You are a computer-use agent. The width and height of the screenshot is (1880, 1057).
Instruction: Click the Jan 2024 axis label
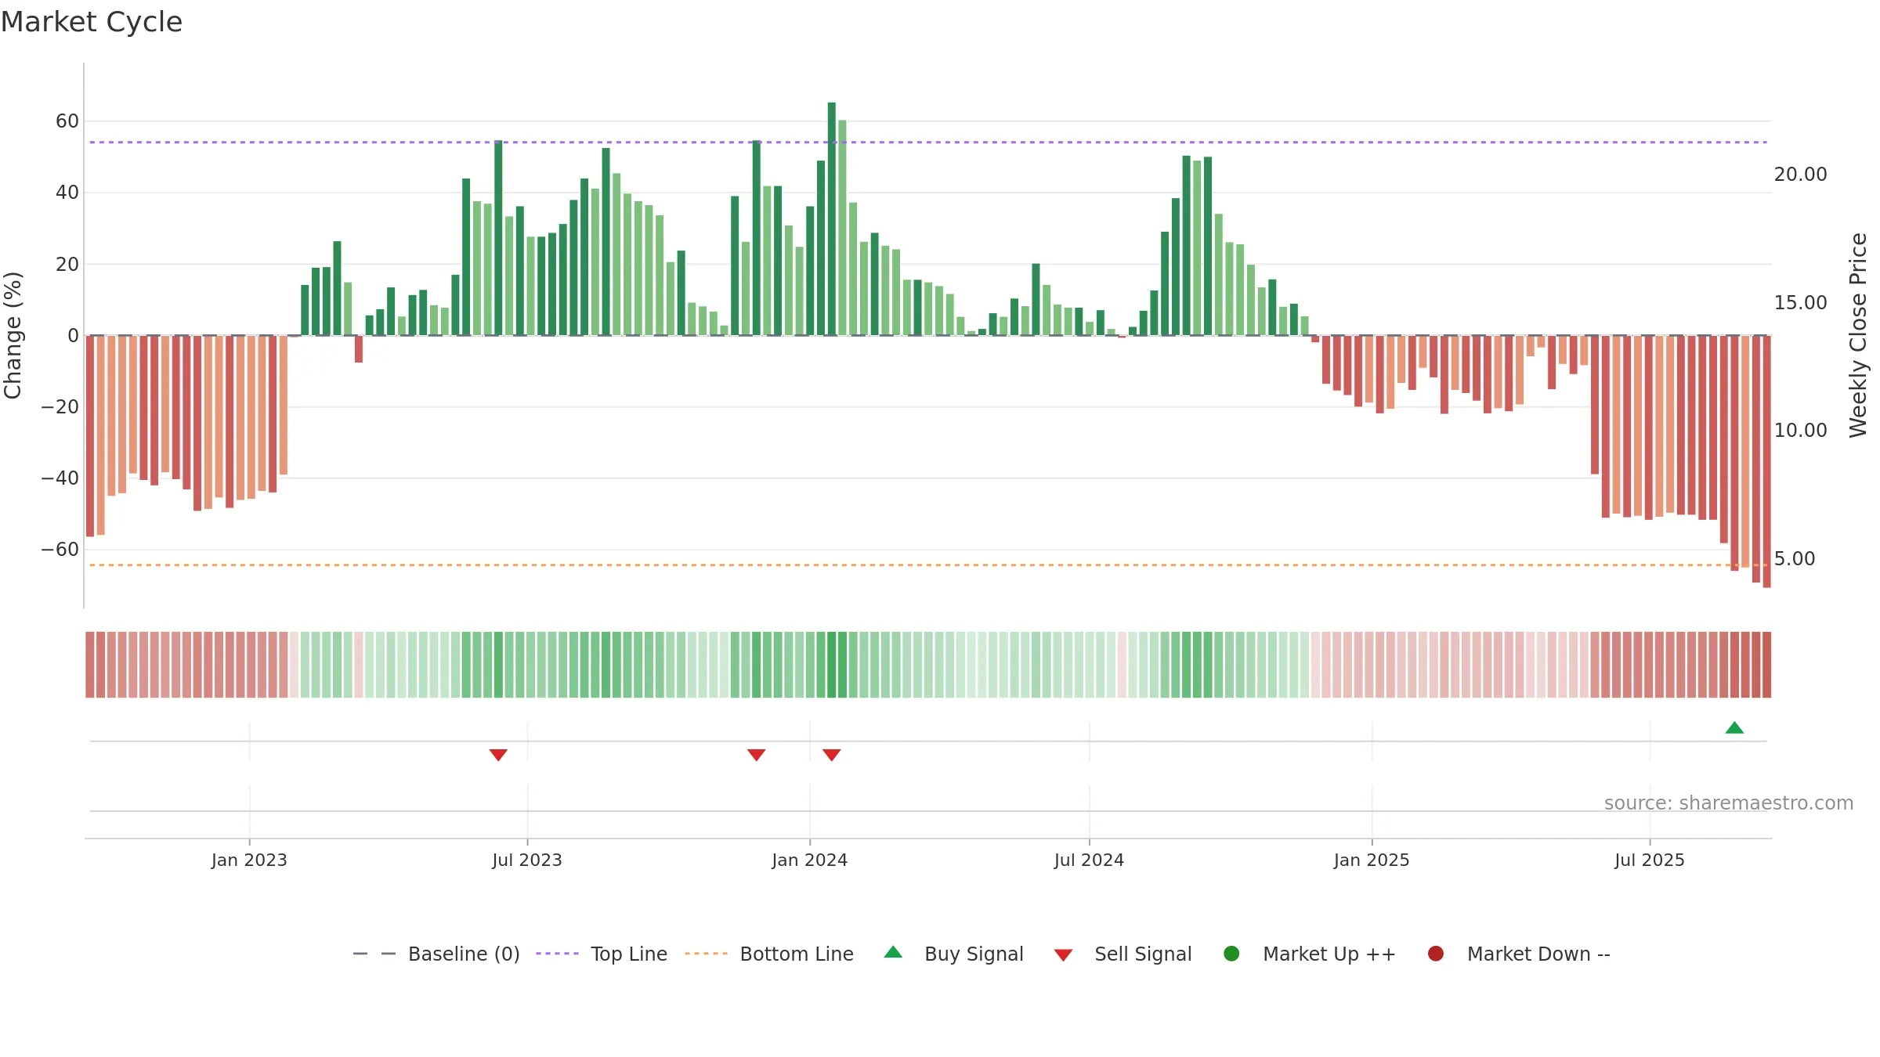click(x=810, y=860)
